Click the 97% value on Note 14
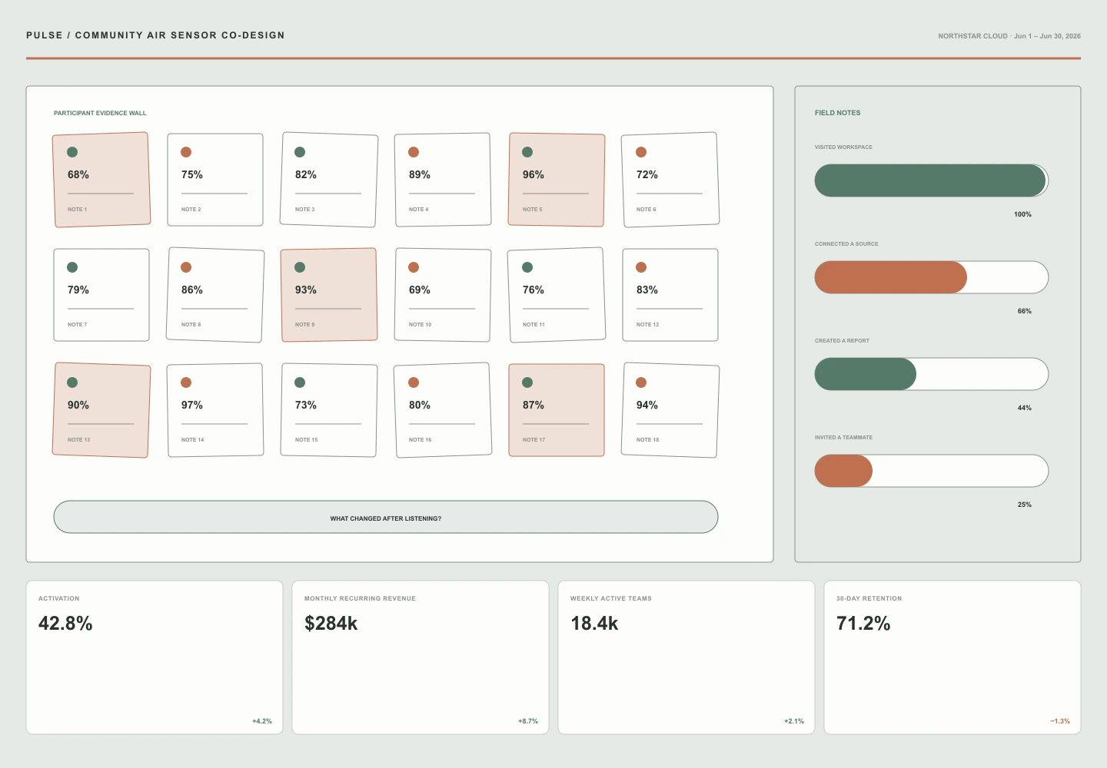 (x=192, y=406)
